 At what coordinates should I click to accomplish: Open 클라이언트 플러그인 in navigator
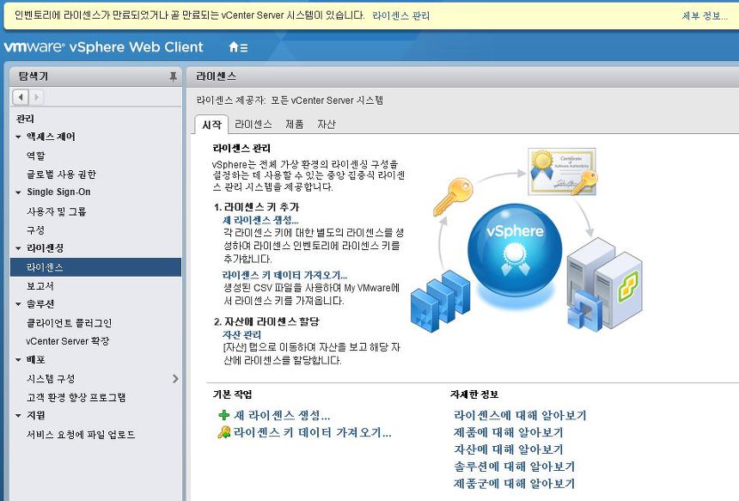point(69,322)
